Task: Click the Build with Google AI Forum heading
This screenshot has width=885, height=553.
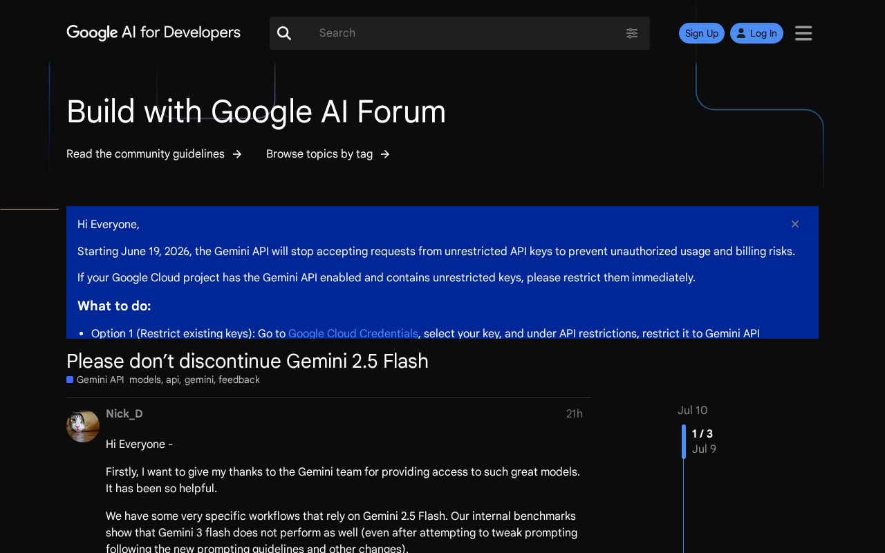Action: pyautogui.click(x=256, y=111)
